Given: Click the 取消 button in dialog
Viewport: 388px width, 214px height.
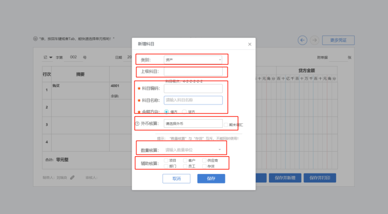Looking at the screenshot, I should pyautogui.click(x=176, y=178).
